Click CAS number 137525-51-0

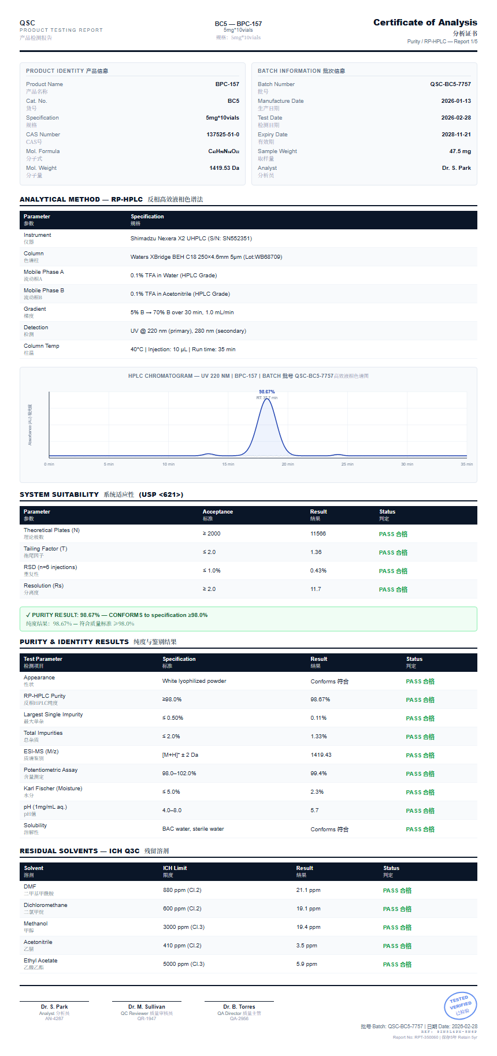[222, 135]
